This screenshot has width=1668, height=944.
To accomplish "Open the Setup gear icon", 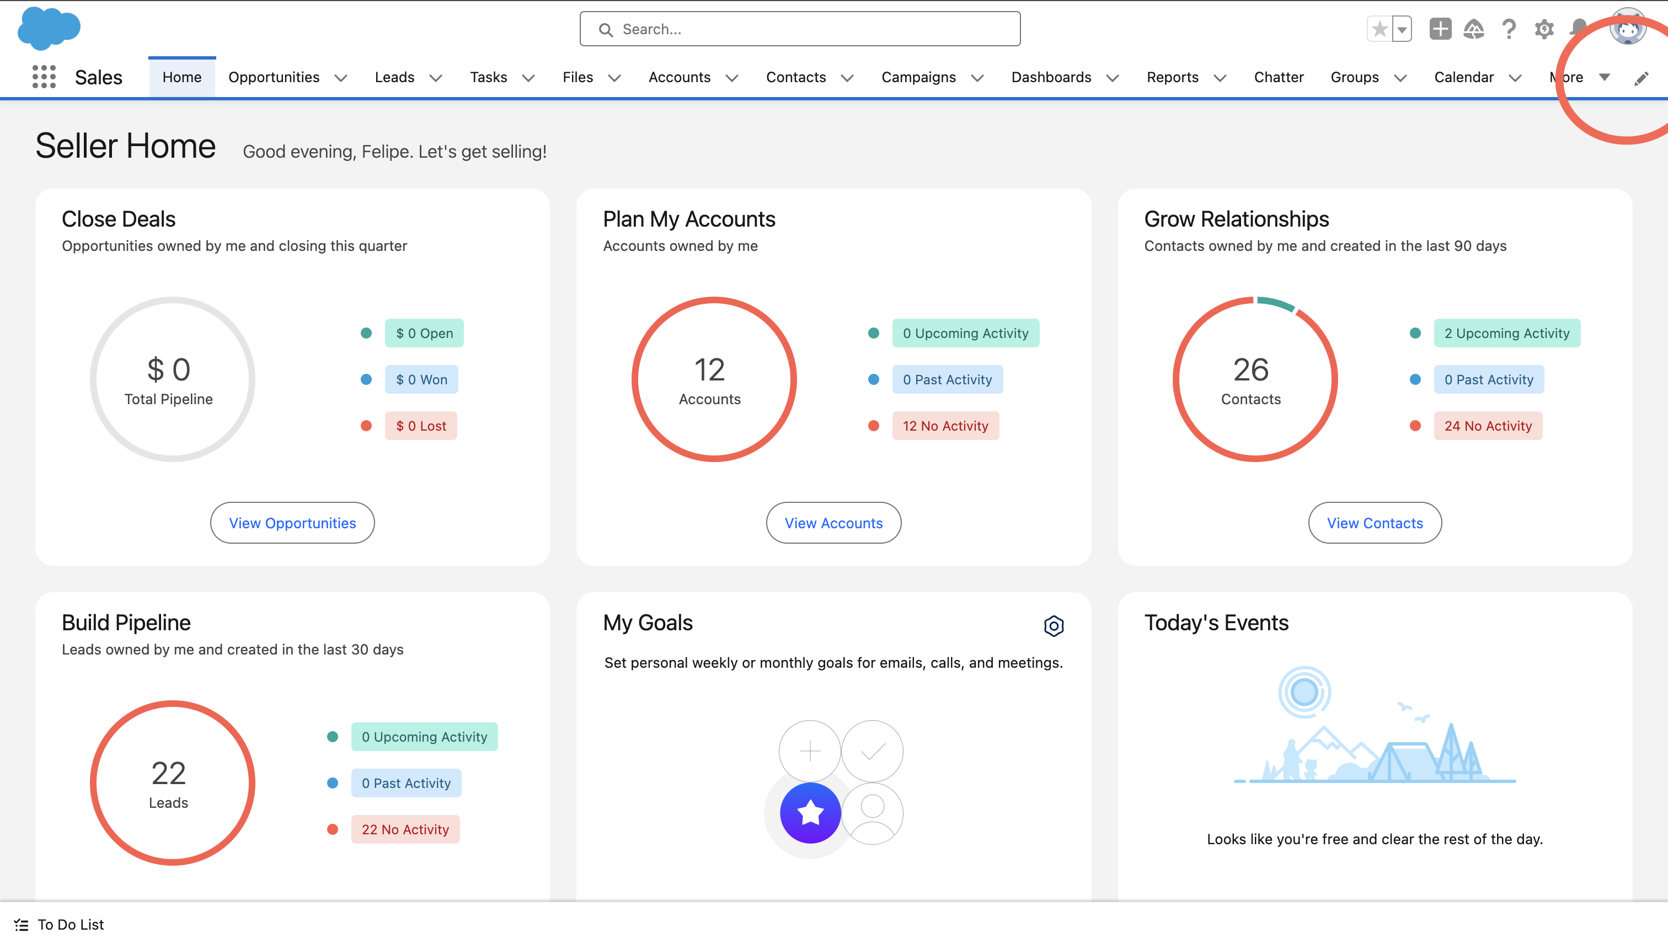I will click(x=1543, y=29).
